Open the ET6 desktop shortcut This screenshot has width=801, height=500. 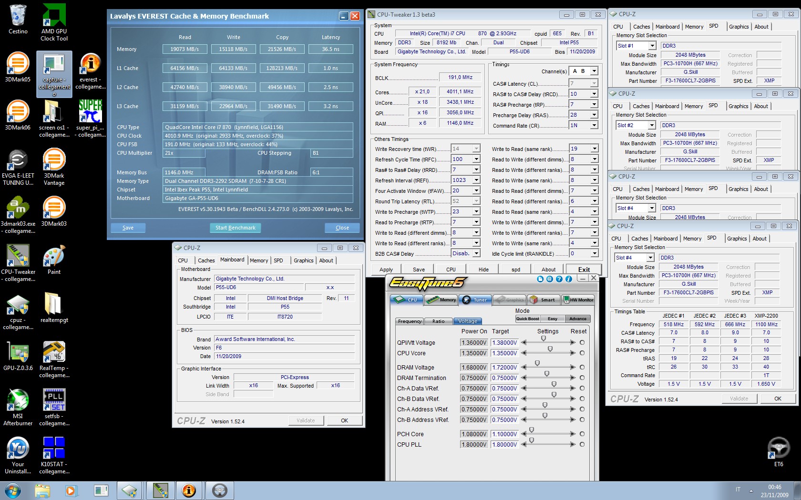(x=778, y=452)
